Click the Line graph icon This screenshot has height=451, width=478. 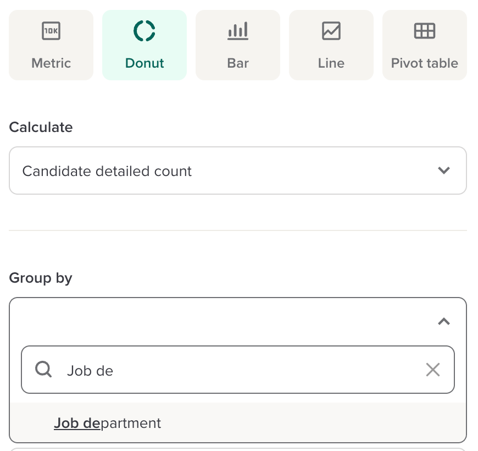(x=331, y=31)
